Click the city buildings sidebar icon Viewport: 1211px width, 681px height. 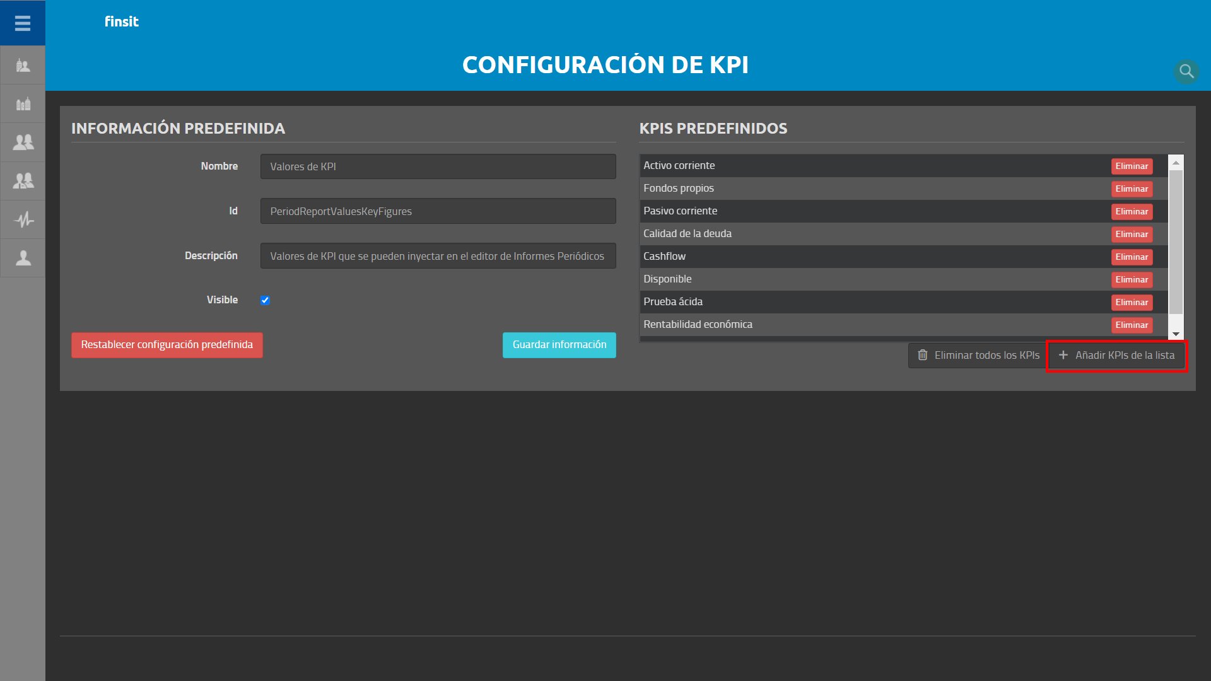click(x=23, y=103)
